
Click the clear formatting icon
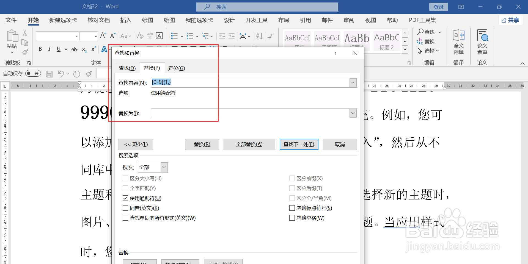coord(140,36)
